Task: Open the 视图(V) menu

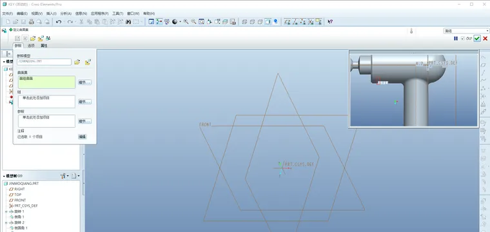Action: (x=37, y=14)
